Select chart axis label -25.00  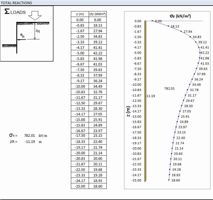136,180
